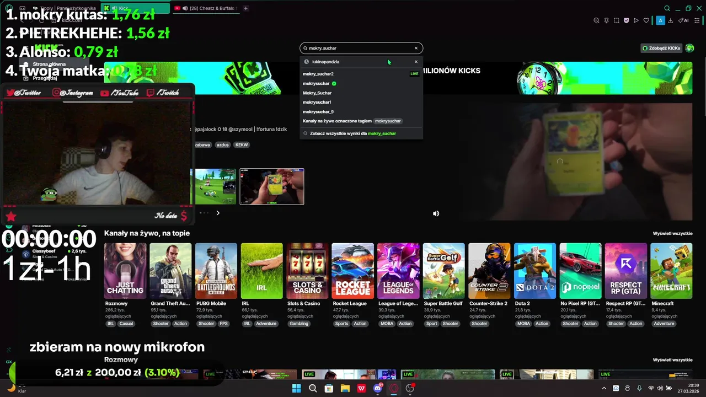Open the Dota 2 category
Screen dimensions: 706x397
535,271
